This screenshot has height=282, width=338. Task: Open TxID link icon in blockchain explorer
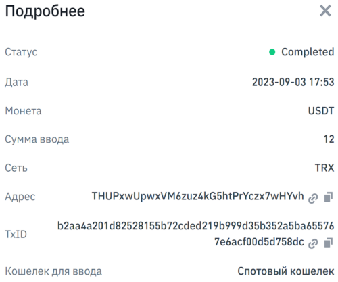pyautogui.click(x=313, y=243)
